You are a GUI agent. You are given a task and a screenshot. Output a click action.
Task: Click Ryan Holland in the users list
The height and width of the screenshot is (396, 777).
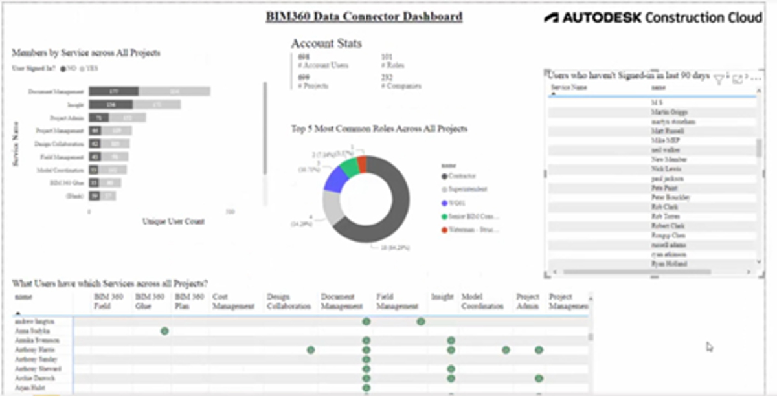click(670, 264)
